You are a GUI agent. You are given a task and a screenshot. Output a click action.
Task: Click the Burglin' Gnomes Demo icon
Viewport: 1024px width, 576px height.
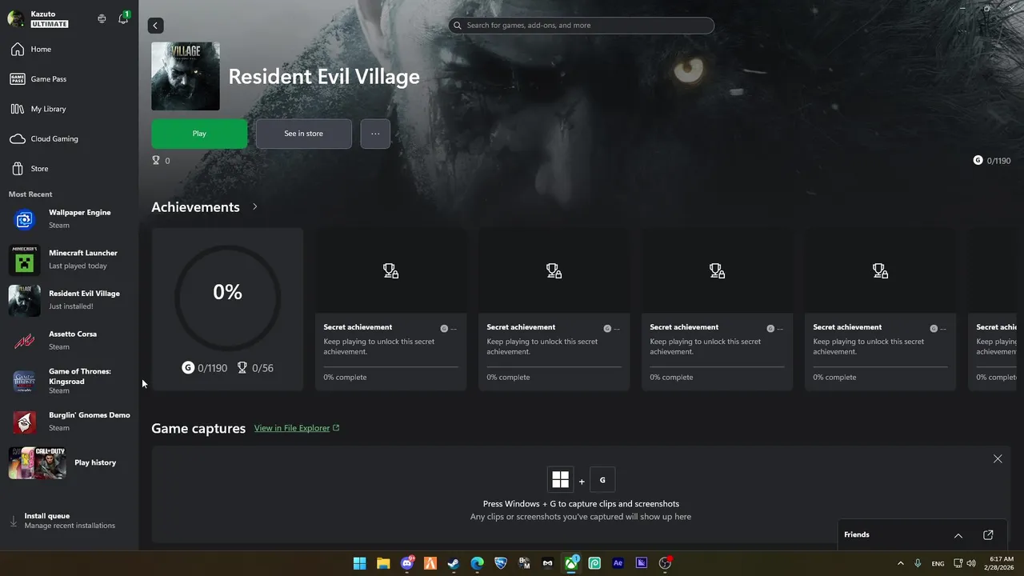click(x=25, y=422)
